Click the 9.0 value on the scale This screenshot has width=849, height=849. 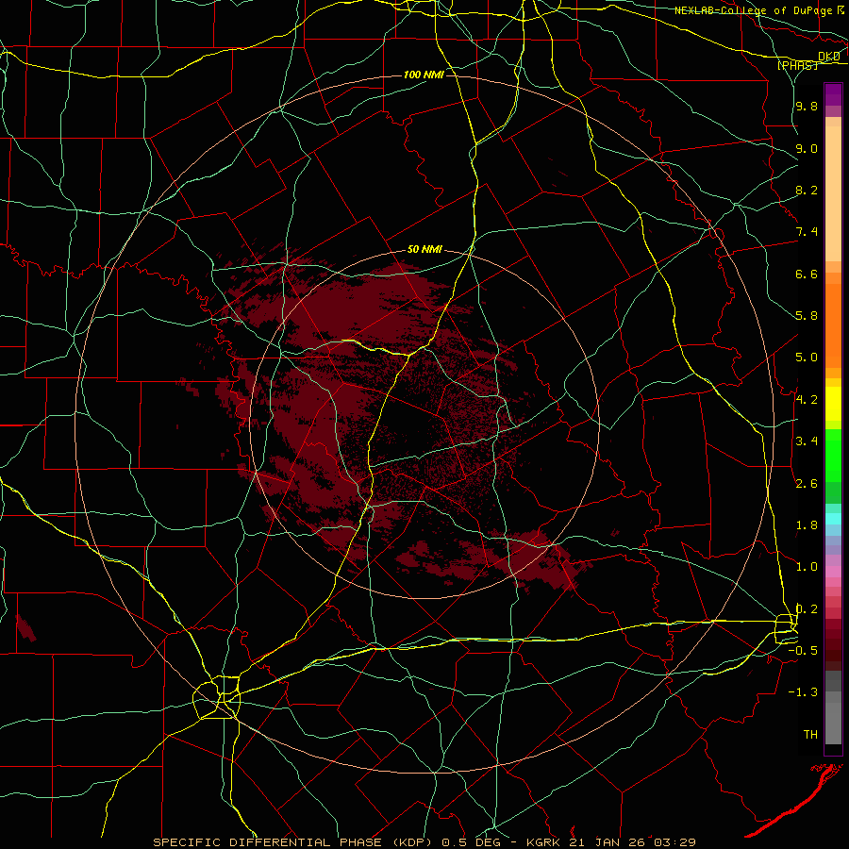click(807, 148)
